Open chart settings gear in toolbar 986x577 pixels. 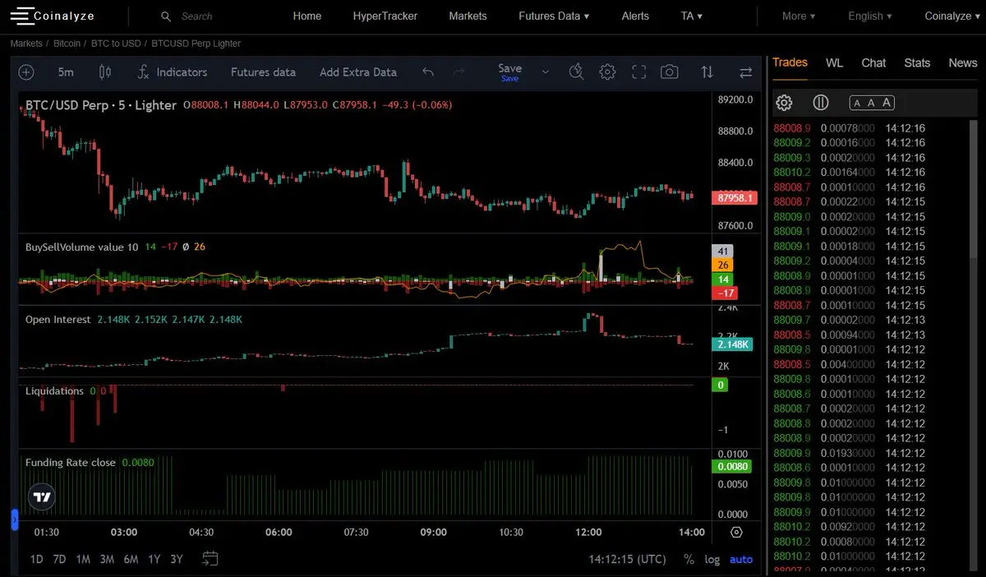pos(607,72)
